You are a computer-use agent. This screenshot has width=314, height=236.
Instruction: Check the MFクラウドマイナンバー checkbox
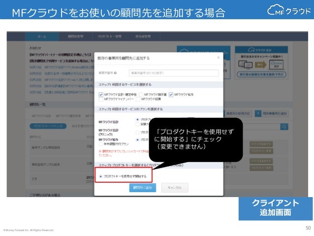(101, 99)
